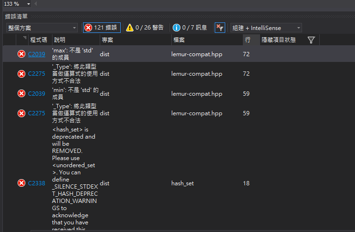Click error icon on 'max' C2039 row

(x=21, y=54)
